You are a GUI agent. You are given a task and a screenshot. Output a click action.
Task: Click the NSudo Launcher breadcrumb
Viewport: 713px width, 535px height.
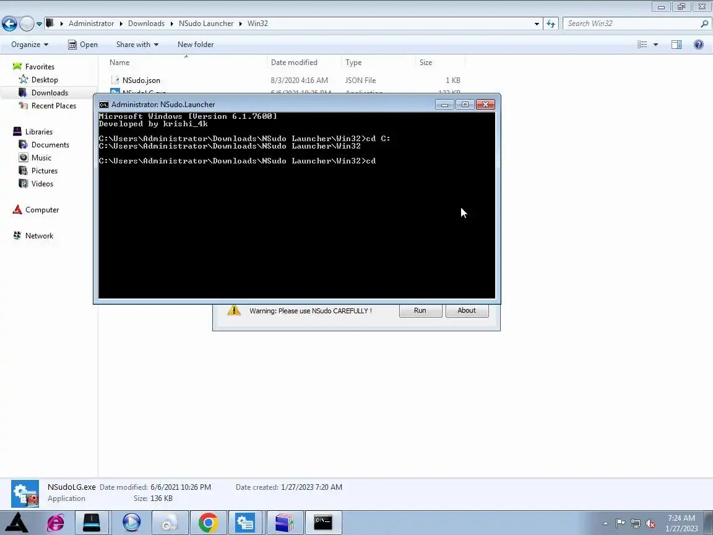[206, 24]
